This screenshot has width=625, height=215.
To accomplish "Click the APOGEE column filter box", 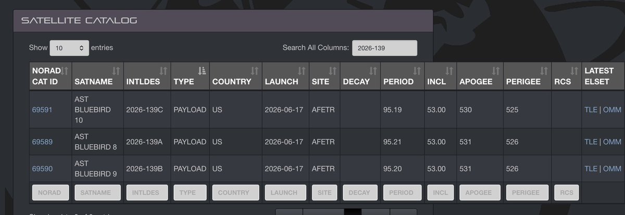I will coord(479,193).
